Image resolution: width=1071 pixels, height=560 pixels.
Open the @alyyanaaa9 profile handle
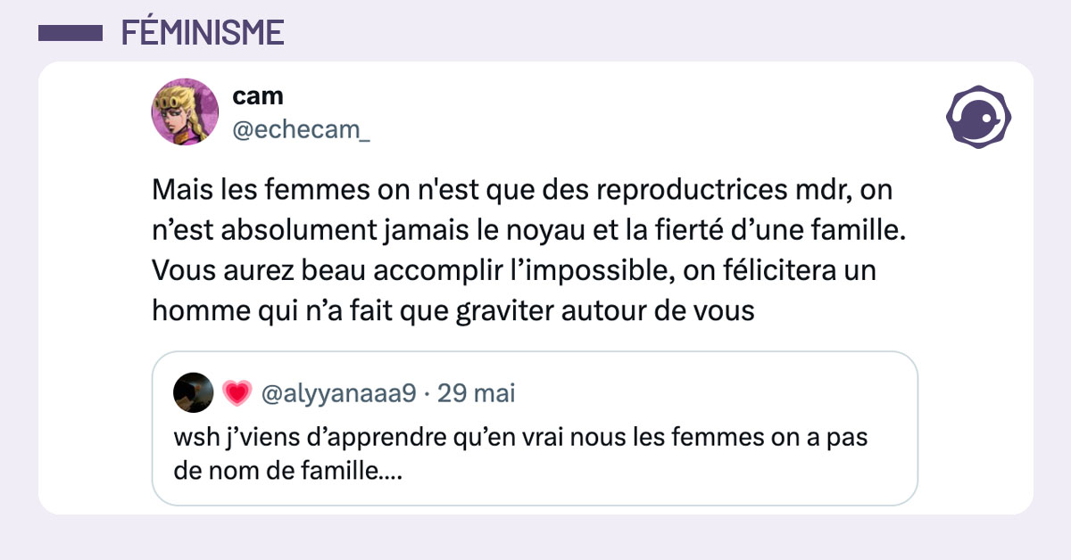point(338,392)
